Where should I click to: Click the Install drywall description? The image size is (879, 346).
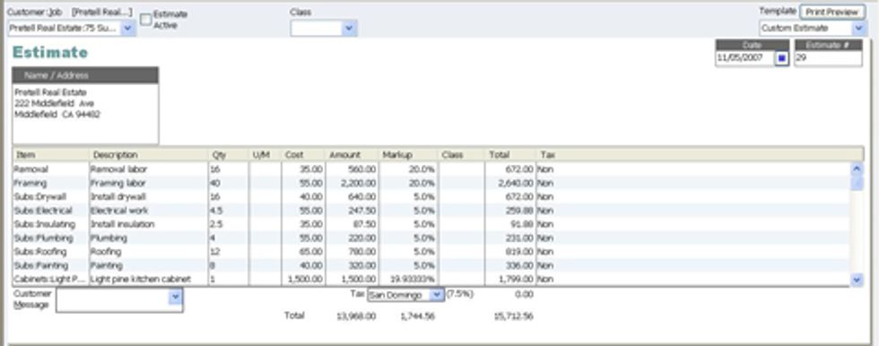(149, 197)
